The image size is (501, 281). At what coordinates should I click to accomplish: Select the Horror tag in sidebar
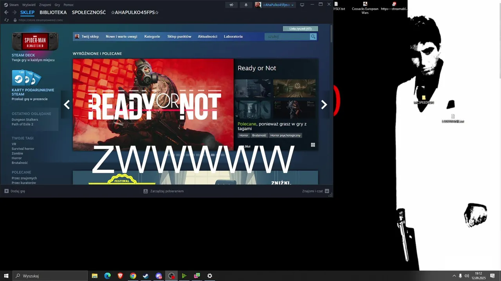[17, 158]
